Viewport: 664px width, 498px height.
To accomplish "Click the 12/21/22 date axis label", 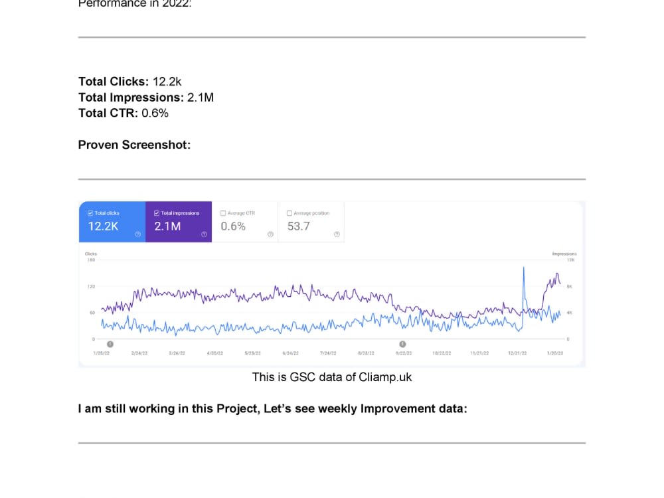I will [x=517, y=353].
